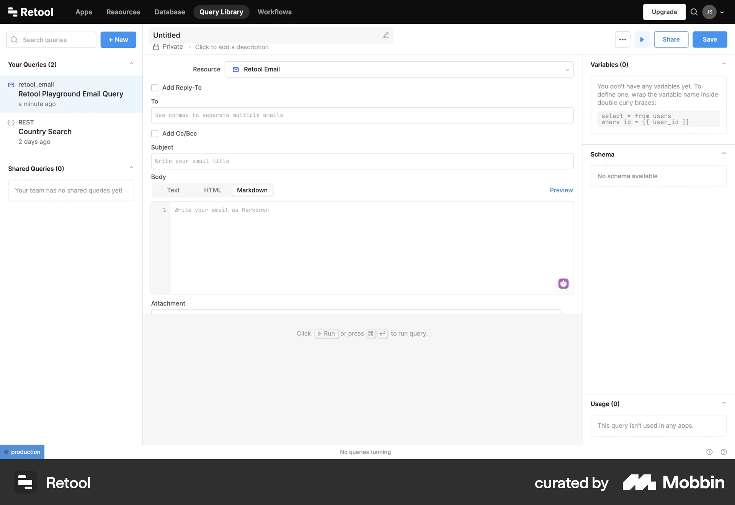Click the REST icon beside Country Search
Image resolution: width=735 pixels, height=505 pixels.
click(x=11, y=122)
